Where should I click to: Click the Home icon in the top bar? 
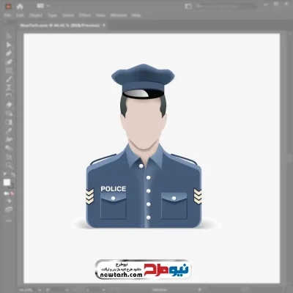coord(20,7)
